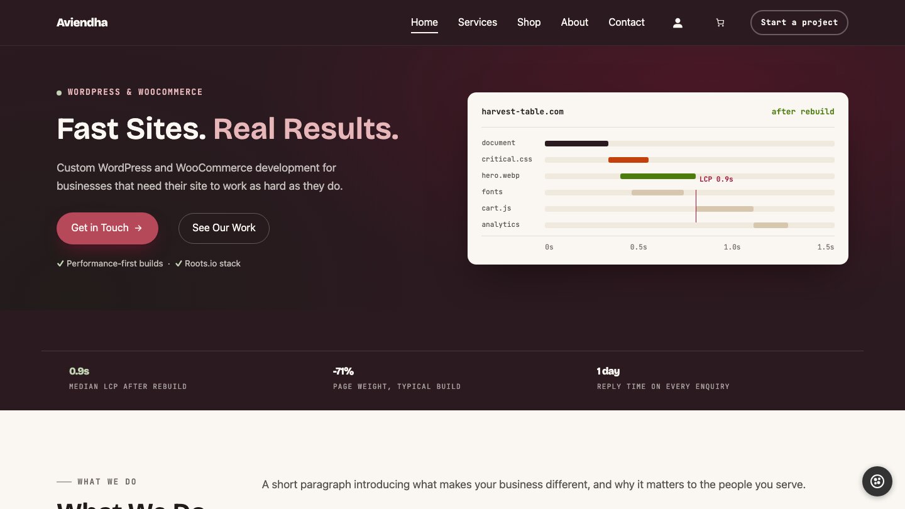Click the 'after rebuild' label
The height and width of the screenshot is (509, 905).
(803, 112)
